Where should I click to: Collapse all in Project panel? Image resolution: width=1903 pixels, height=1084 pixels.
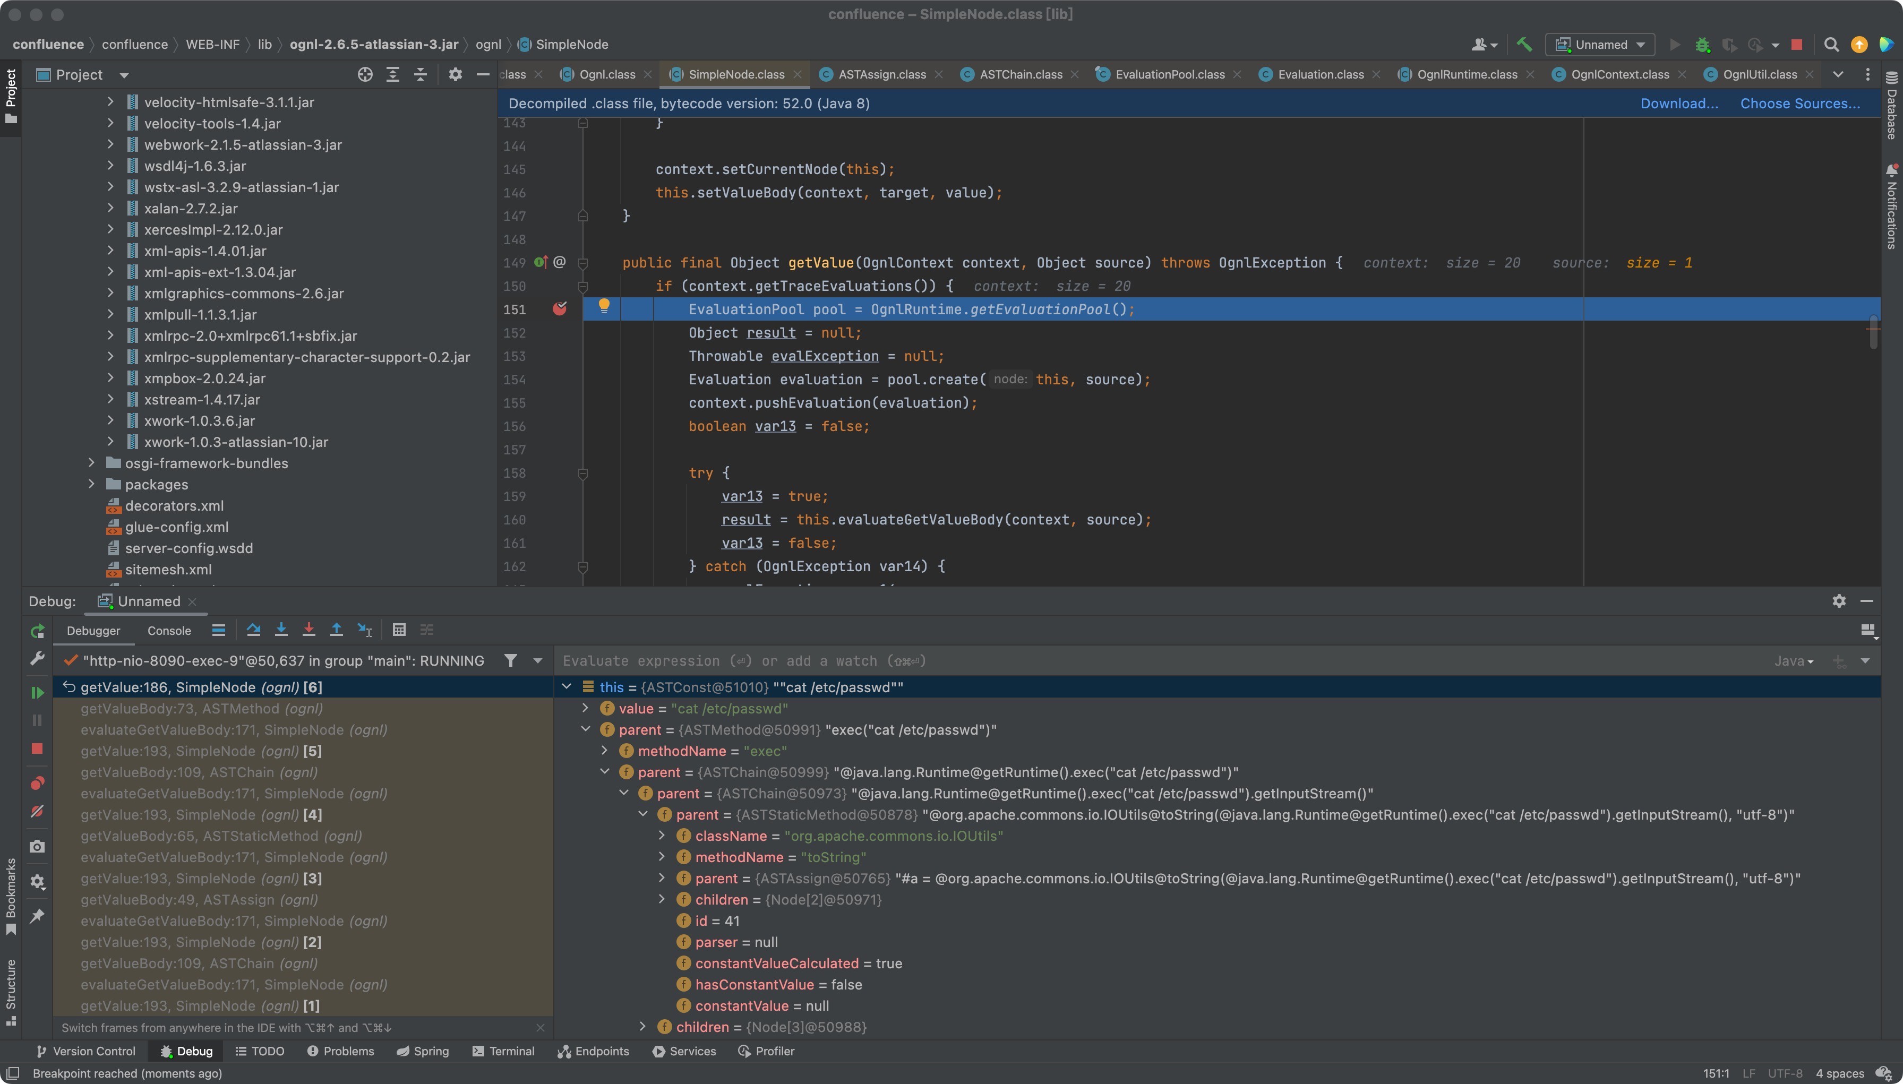click(x=421, y=74)
